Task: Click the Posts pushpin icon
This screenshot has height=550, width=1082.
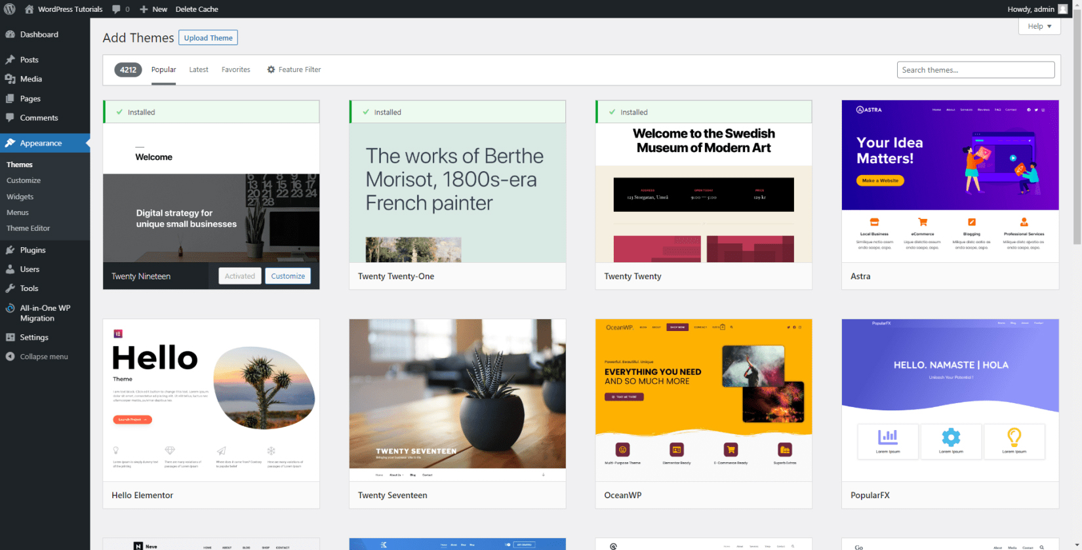Action: tap(10, 60)
